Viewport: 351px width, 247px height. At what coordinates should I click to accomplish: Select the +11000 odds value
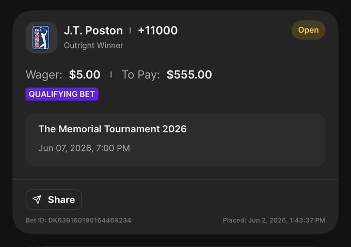point(158,30)
